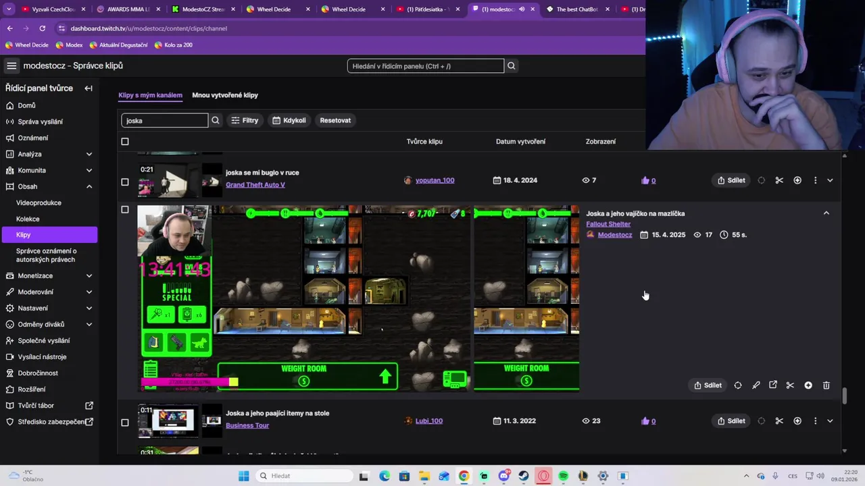
Task: Toggle the select-all clips checkbox
Action: (x=124, y=142)
